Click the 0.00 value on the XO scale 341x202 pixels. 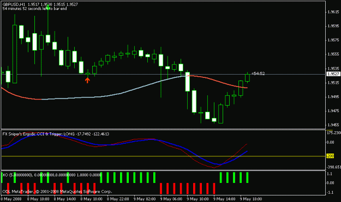point(330,183)
